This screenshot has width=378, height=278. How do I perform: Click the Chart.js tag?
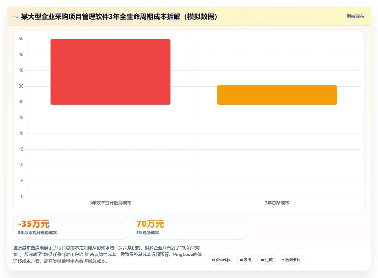point(221,260)
